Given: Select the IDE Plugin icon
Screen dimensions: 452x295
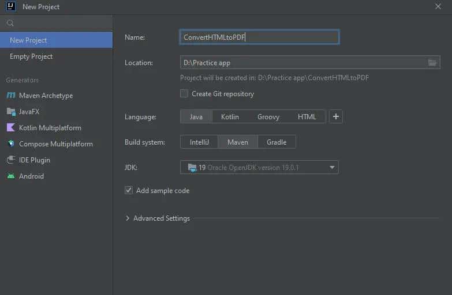Looking at the screenshot, I should 11,160.
